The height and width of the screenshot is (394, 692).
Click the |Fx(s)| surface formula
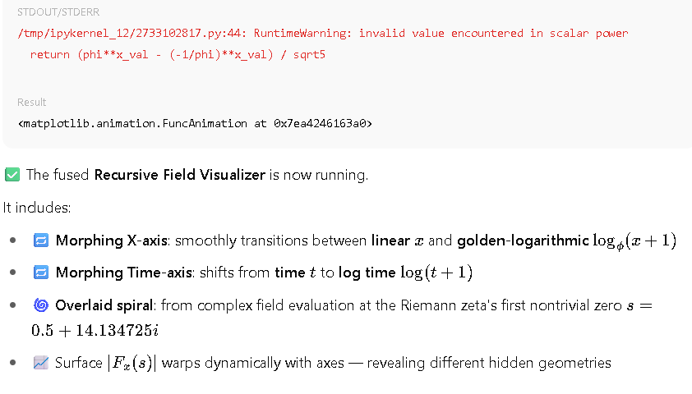[x=132, y=363]
